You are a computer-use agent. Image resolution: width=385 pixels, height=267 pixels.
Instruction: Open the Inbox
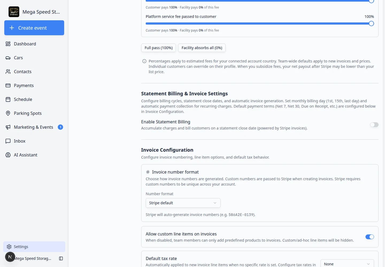34,141
